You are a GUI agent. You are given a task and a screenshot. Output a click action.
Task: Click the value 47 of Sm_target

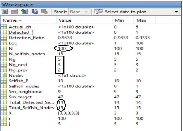click(x=60, y=97)
